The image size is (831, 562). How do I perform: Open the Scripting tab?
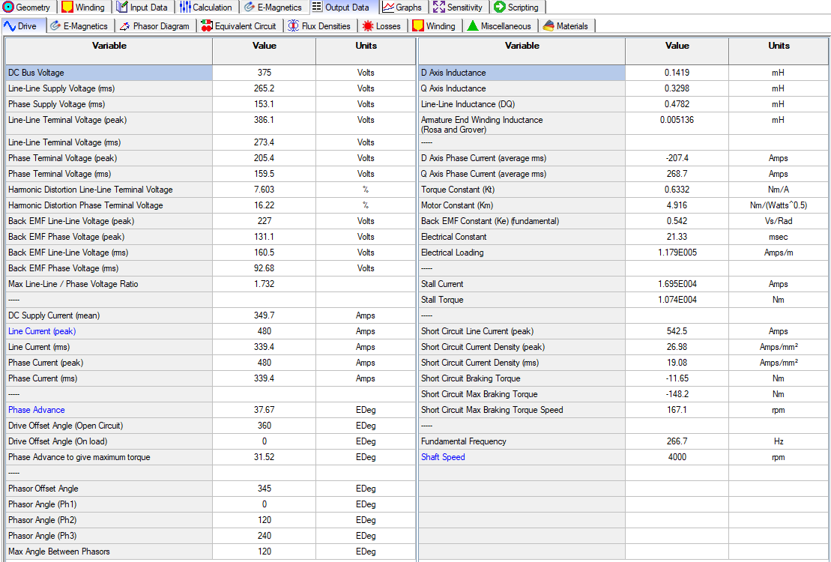517,7
